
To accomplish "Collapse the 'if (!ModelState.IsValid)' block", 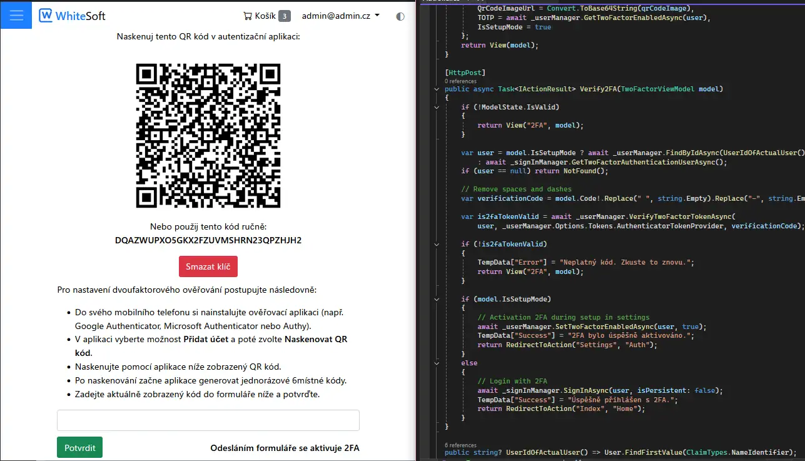I will (437, 107).
